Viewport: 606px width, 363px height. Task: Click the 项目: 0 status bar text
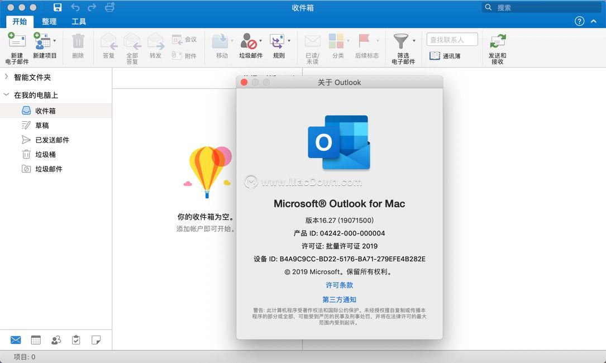tap(25, 357)
